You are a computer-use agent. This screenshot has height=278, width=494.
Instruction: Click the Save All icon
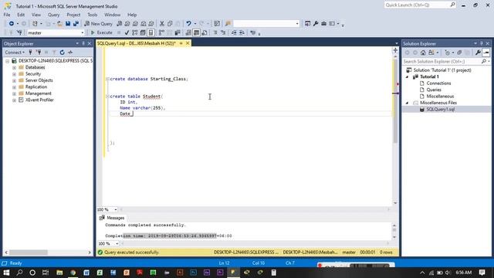(x=76, y=24)
